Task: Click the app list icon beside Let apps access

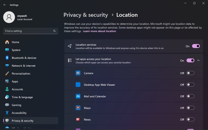Action: pyautogui.click(x=70, y=60)
